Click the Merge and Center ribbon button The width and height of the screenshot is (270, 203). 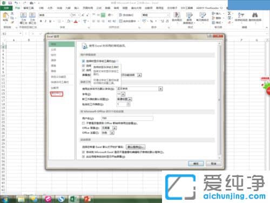point(128,21)
